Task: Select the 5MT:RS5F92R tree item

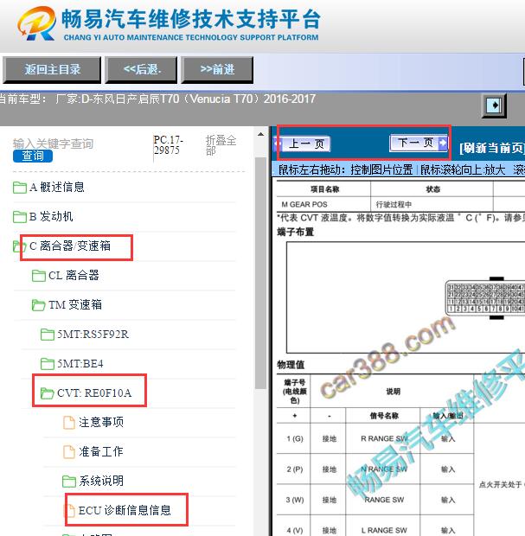Action: tap(93, 335)
